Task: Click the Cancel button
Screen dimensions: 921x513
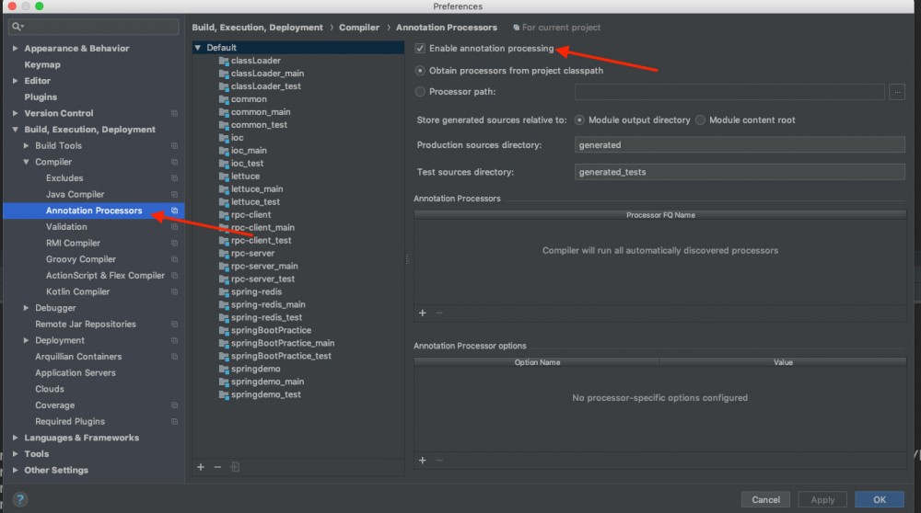Action: click(765, 499)
